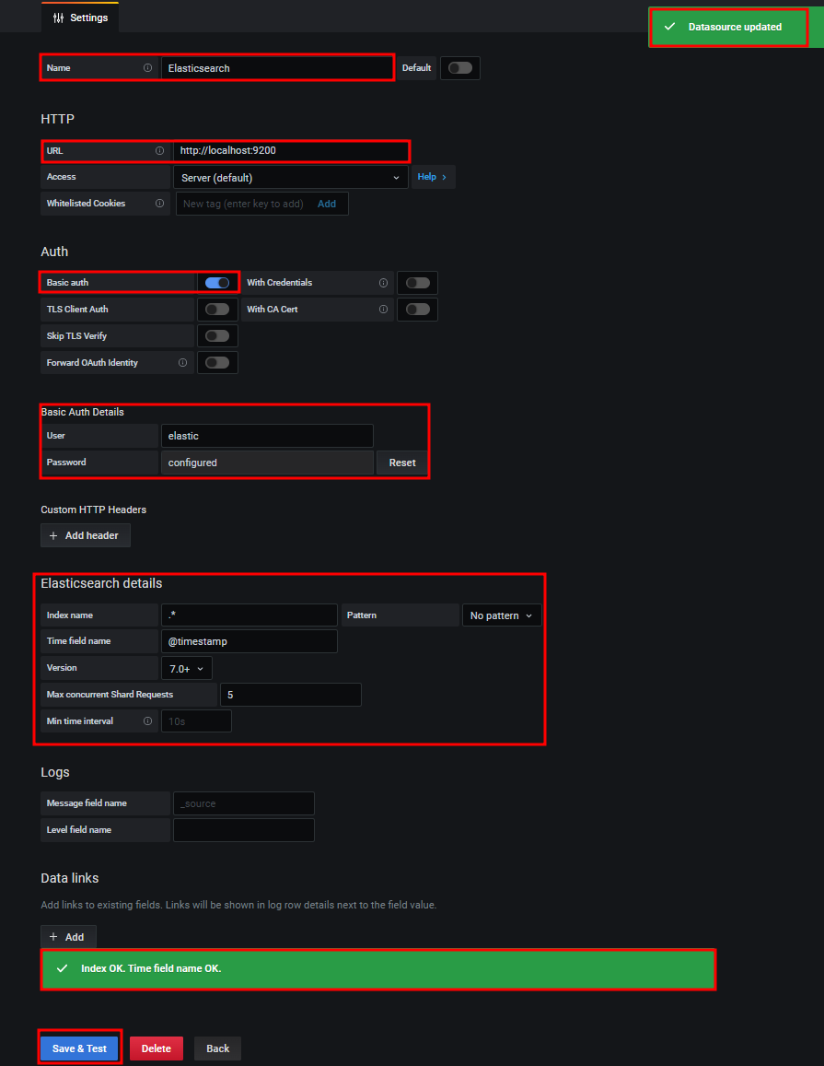Click the Back button
The height and width of the screenshot is (1066, 824).
[x=217, y=1048]
